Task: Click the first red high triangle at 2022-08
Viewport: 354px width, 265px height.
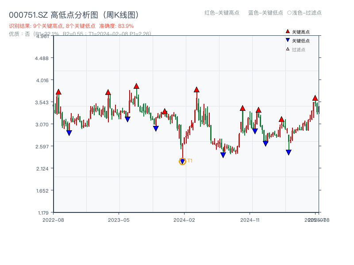Action: (x=58, y=92)
